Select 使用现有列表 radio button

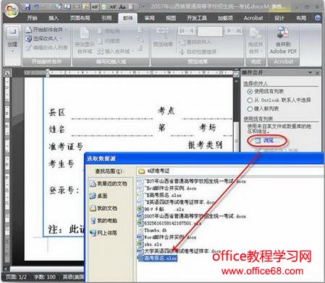[x=250, y=92]
